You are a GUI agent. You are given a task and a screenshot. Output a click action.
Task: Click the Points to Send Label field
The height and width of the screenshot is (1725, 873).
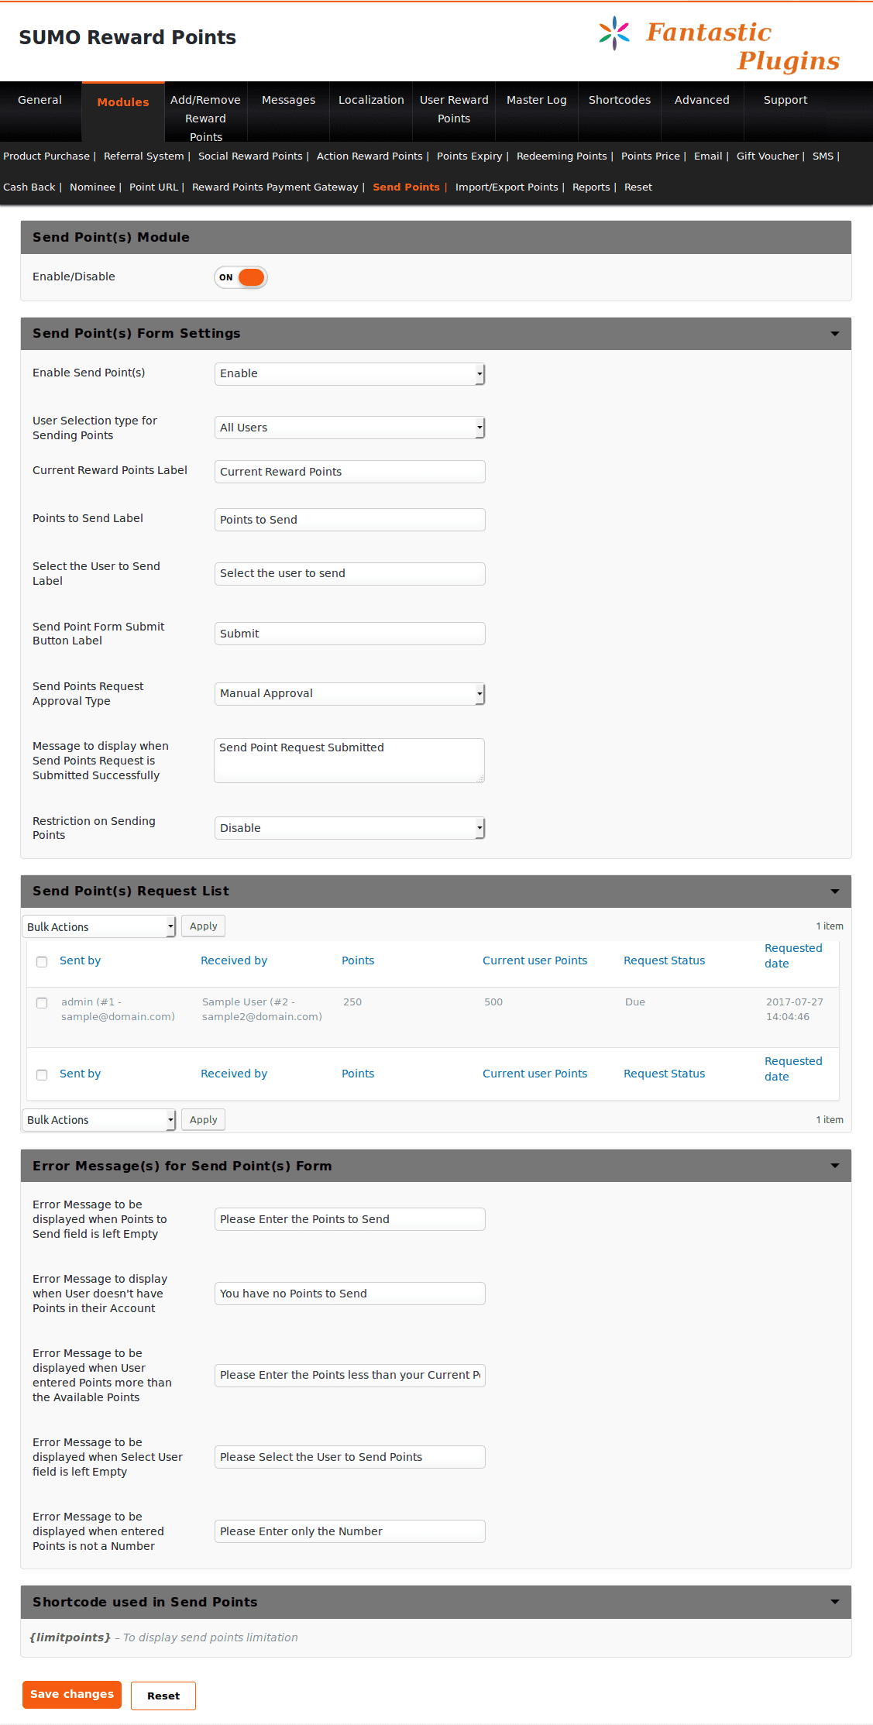349,520
